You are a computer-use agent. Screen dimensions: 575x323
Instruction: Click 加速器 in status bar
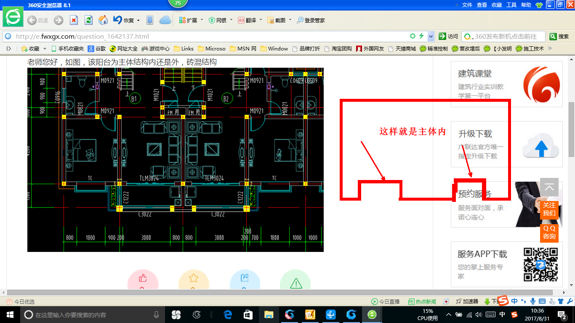pyautogui.click(x=467, y=302)
